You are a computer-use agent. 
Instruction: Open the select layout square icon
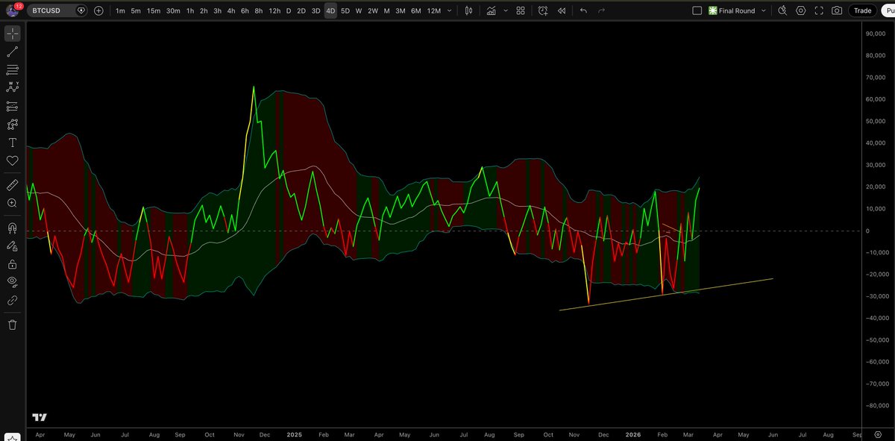pos(697,10)
